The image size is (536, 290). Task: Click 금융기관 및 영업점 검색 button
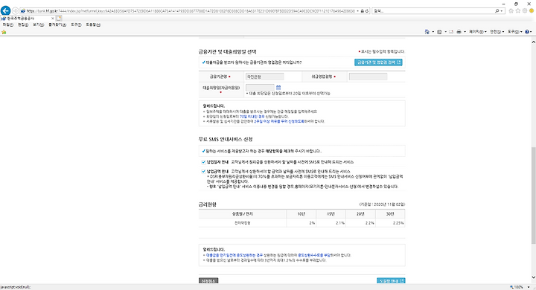[x=378, y=62]
